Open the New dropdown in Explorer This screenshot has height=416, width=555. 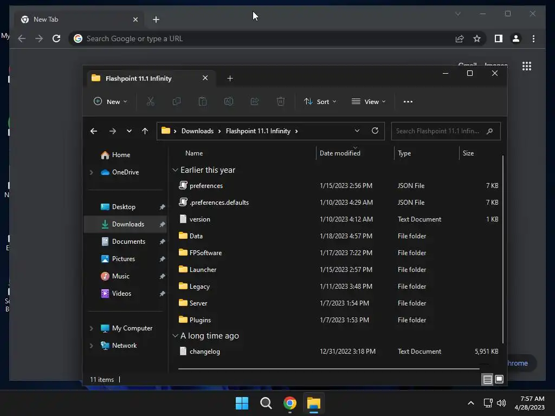(111, 101)
